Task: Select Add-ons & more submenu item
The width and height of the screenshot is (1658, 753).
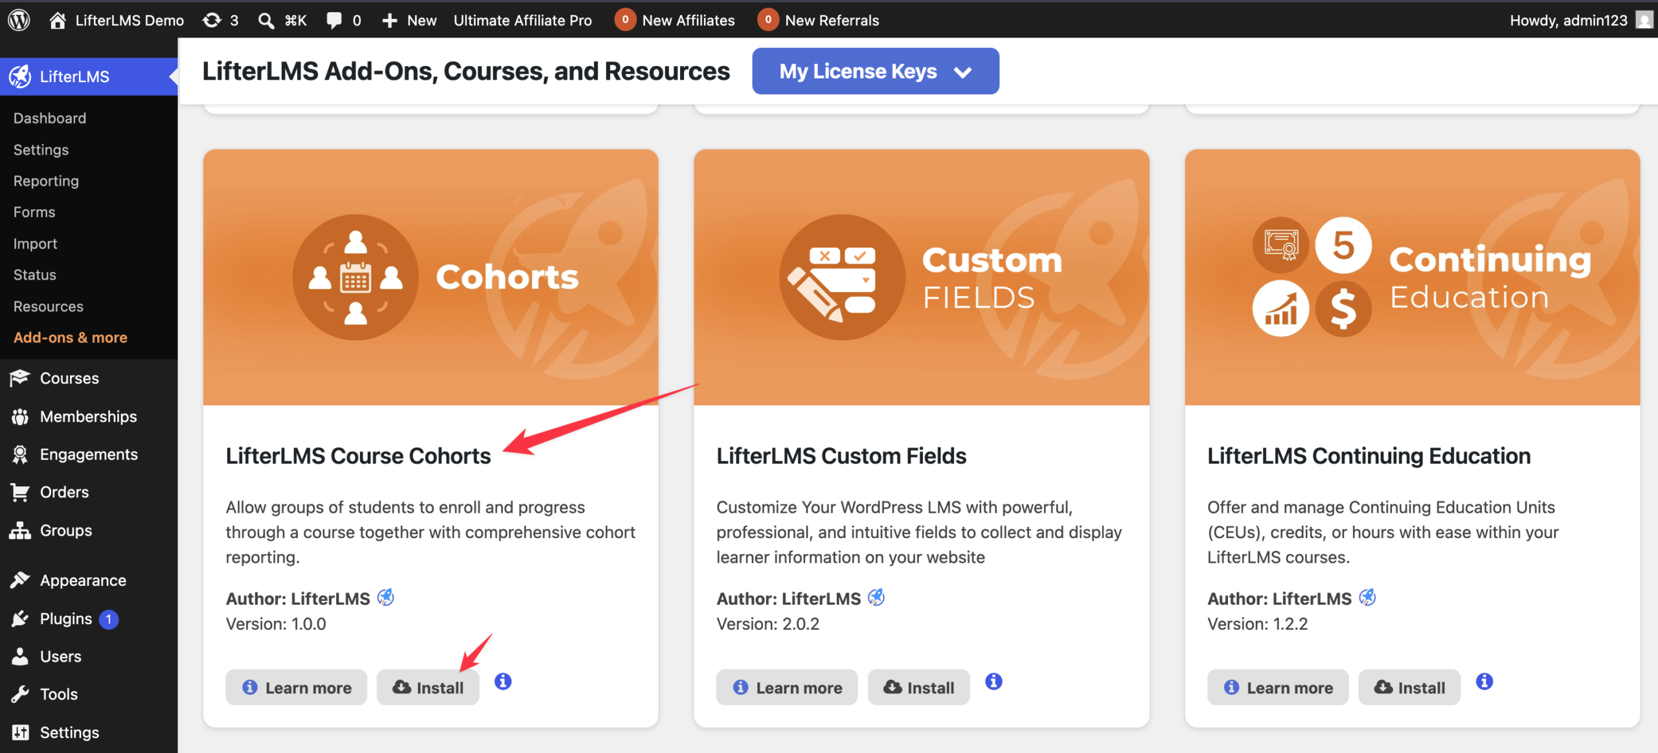Action: tap(71, 337)
